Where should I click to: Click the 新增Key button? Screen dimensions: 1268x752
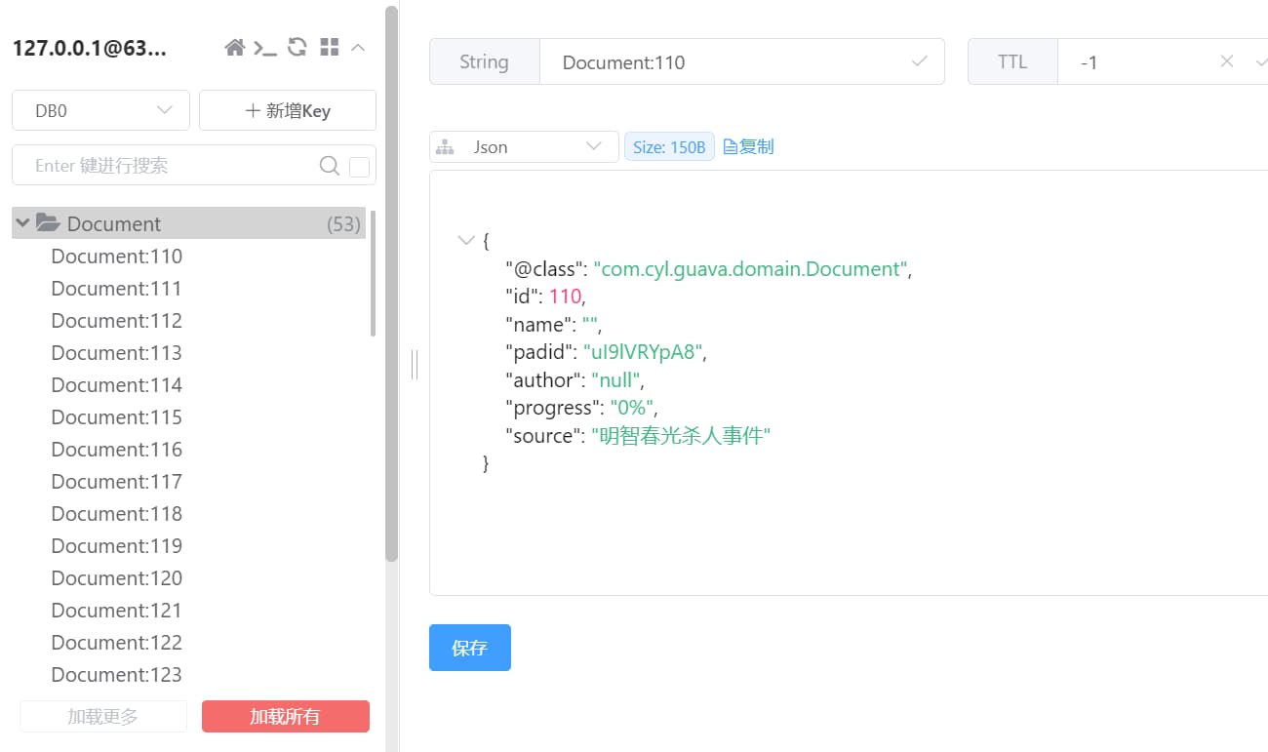point(288,110)
